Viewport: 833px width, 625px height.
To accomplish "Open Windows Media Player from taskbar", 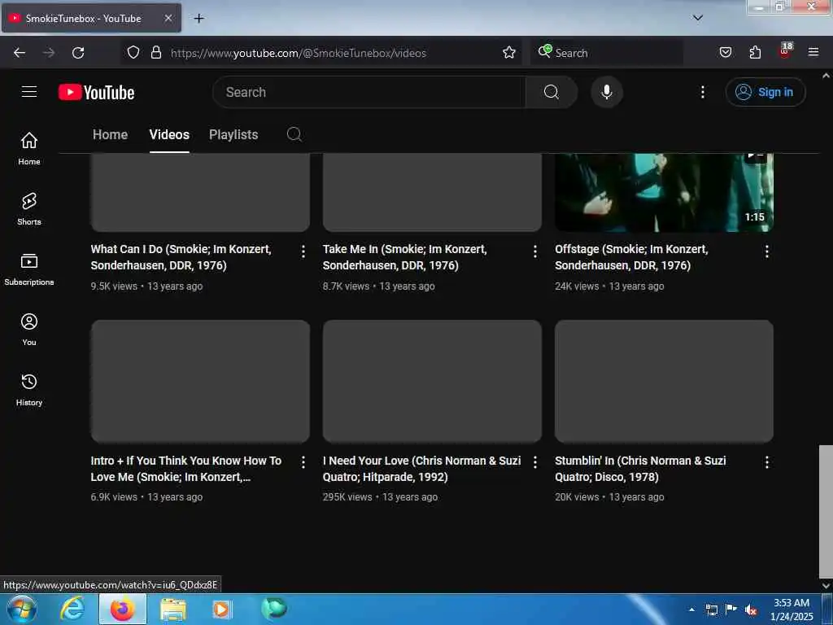I will click(x=221, y=609).
